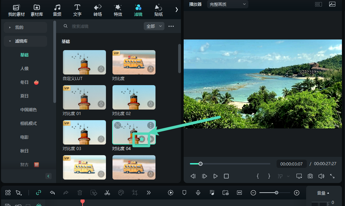
Task: Favorite 对比度 04 with the star icon
Action: click(x=142, y=139)
